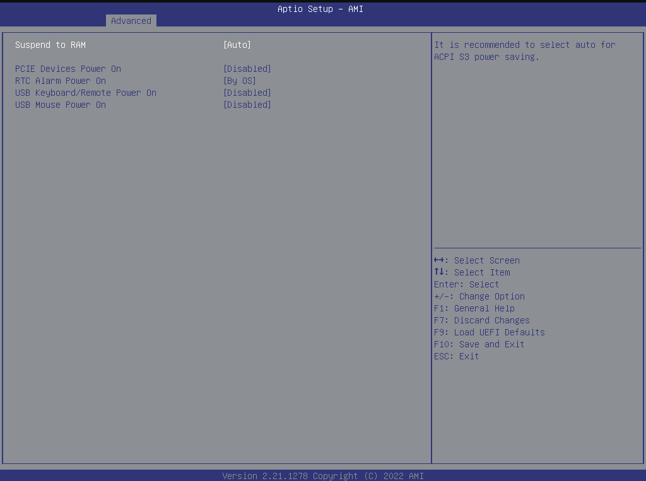The image size is (646, 481).
Task: Select the RTC Alarm Power On label
Action: coord(61,81)
